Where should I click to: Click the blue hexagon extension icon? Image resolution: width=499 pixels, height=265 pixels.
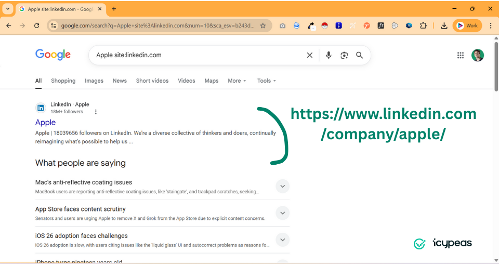click(x=409, y=26)
